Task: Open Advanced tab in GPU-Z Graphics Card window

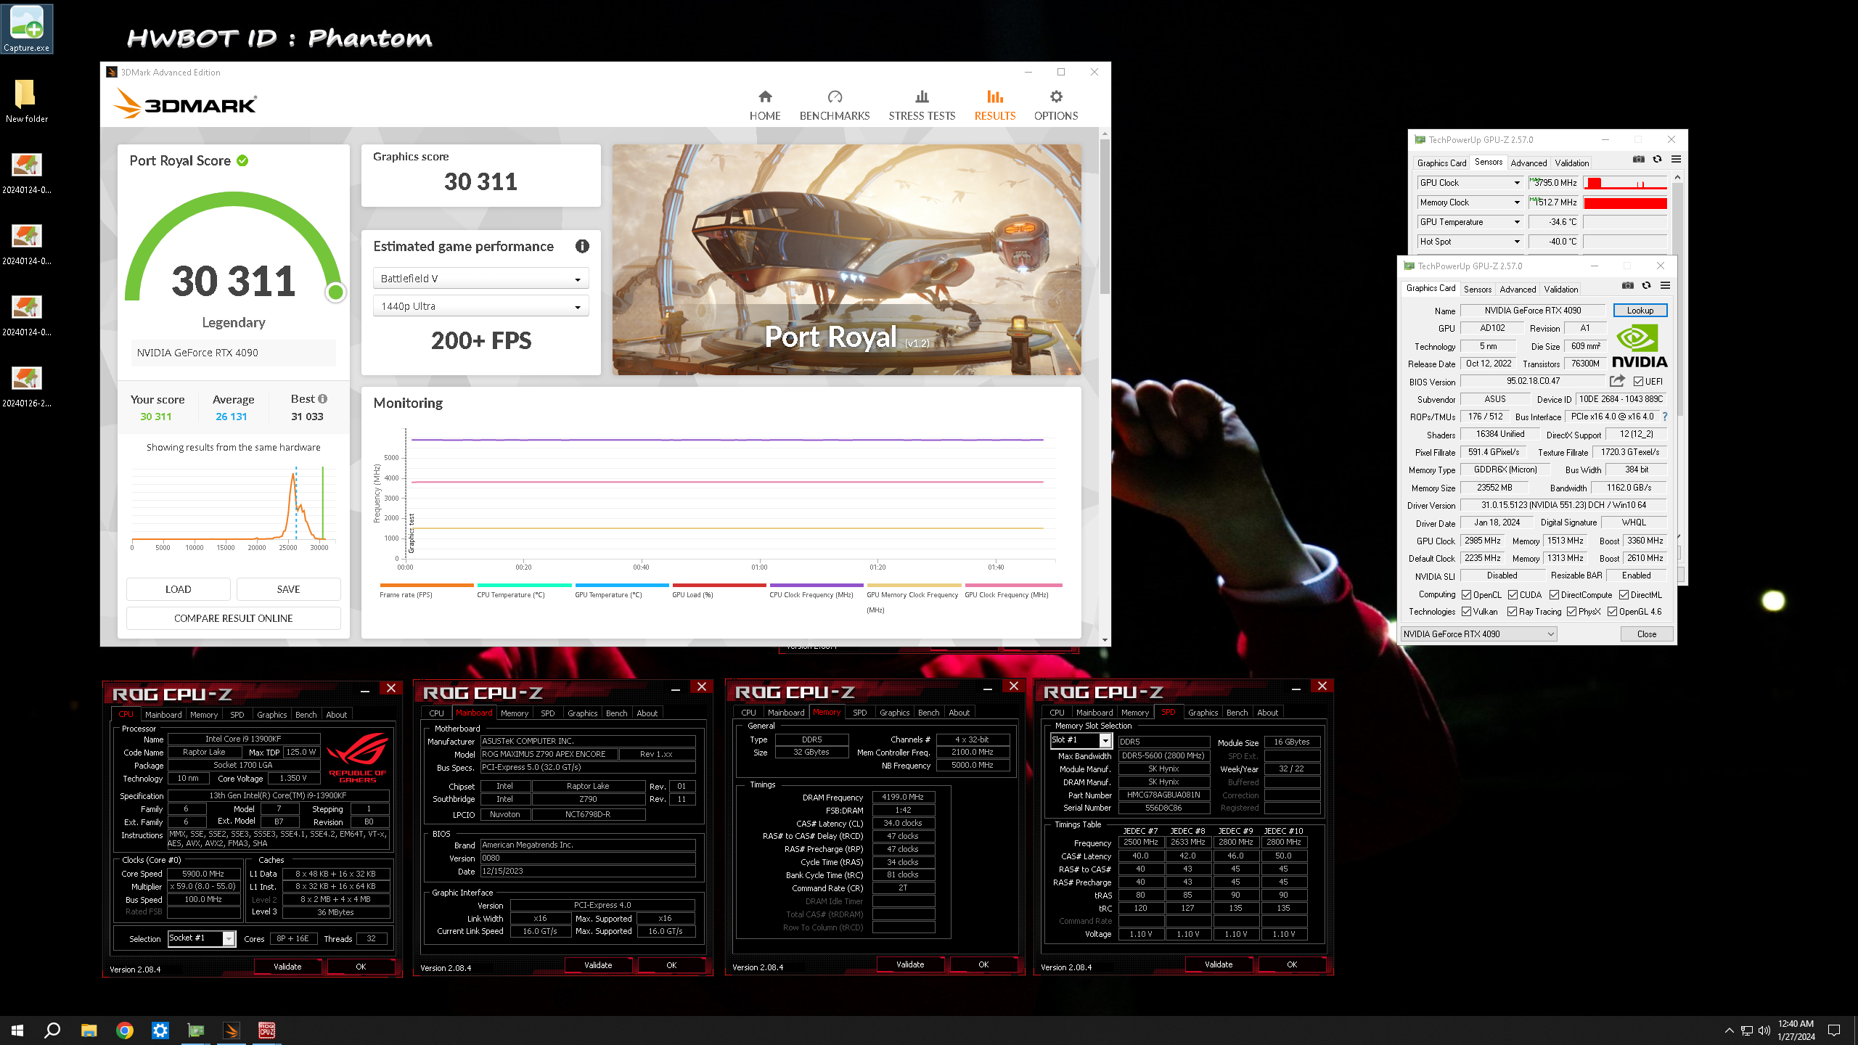Action: pyautogui.click(x=1518, y=289)
